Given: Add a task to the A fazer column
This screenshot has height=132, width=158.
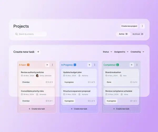Looking at the screenshot, I should (47, 65).
